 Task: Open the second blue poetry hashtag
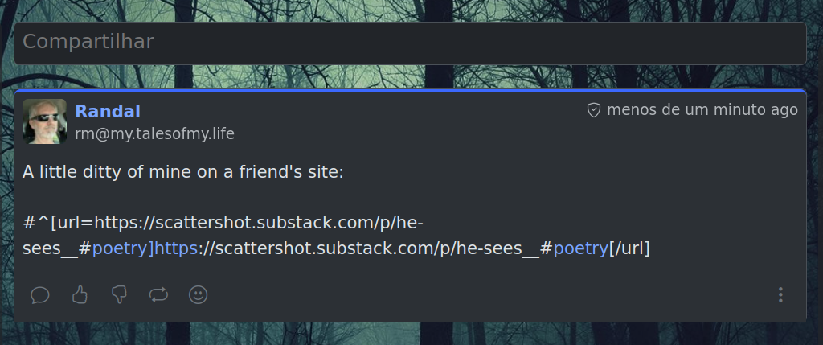point(580,248)
